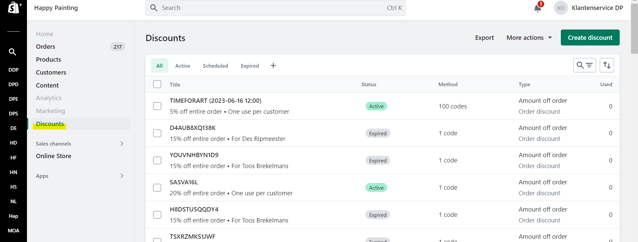The height and width of the screenshot is (242, 638).
Task: Switch to the DPD store shortcut
Action: [x=13, y=84]
